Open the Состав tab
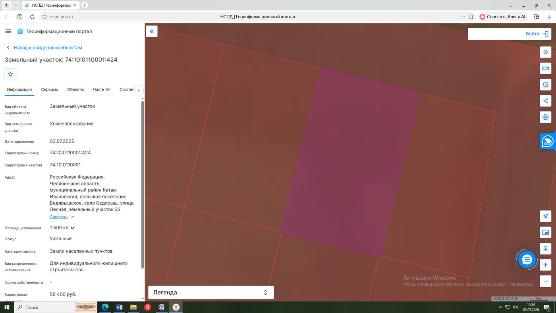Screen dimensions: 556x313 [x=126, y=90]
